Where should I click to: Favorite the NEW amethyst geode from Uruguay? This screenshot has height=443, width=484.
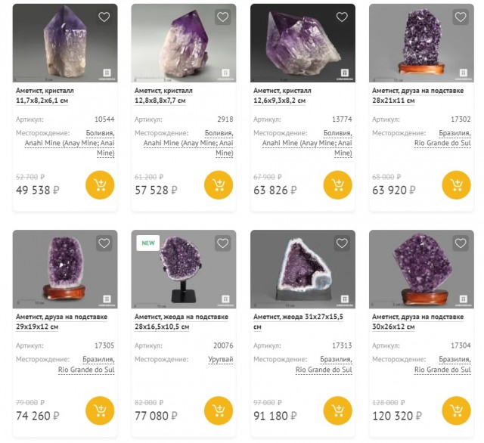tap(222, 243)
